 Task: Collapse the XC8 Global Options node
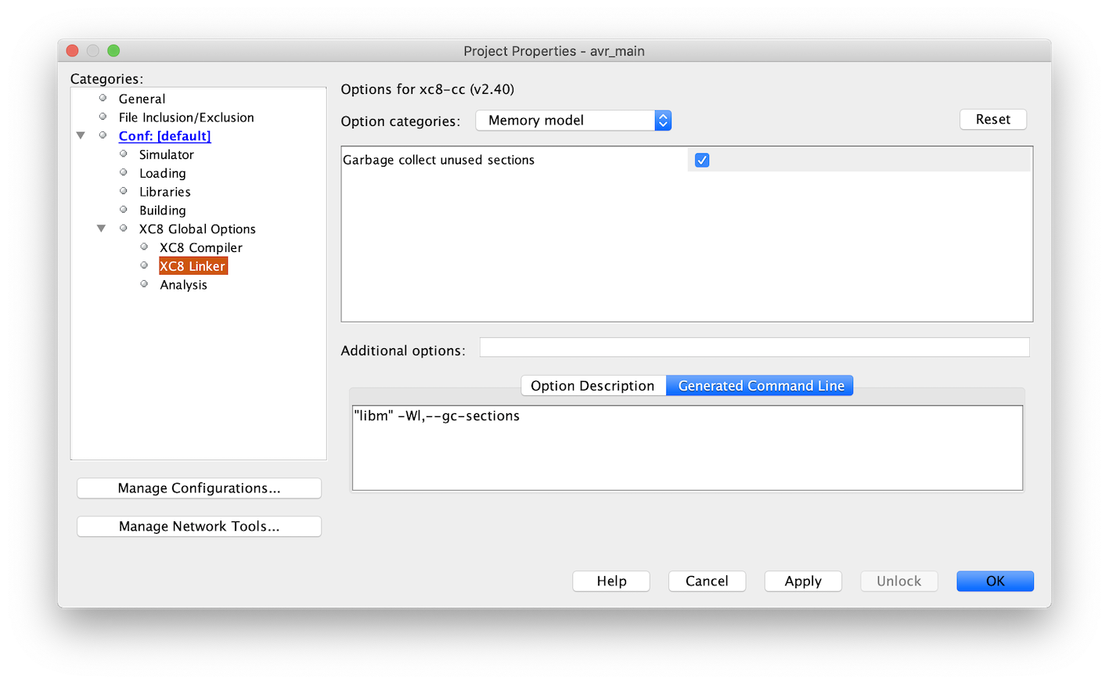(101, 229)
